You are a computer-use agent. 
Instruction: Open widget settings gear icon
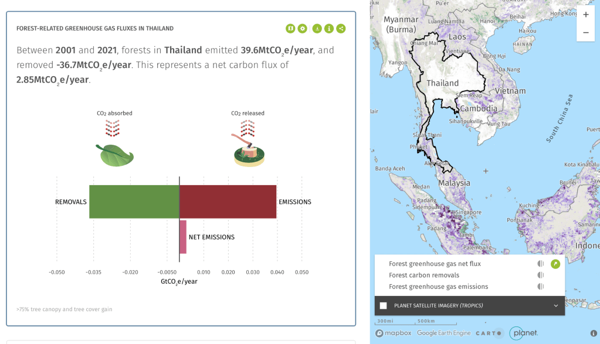tap(302, 28)
